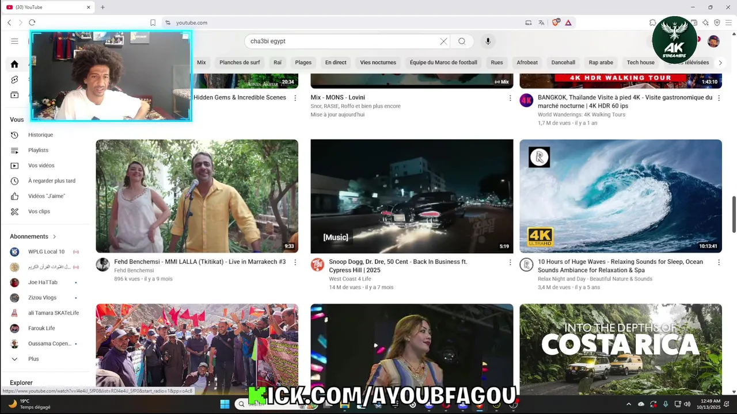Select the En direct filter chip
Viewport: 737px width, 414px height.
pos(336,62)
